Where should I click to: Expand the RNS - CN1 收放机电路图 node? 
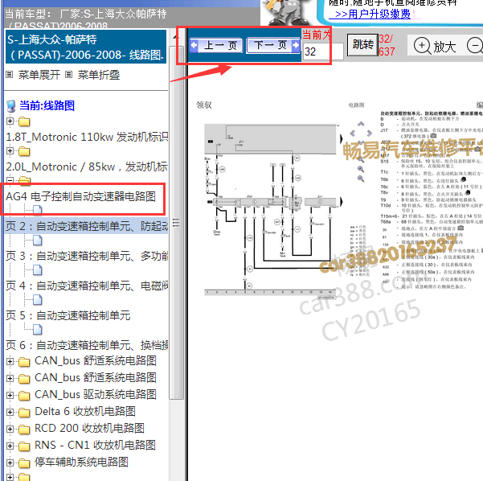click(x=10, y=446)
